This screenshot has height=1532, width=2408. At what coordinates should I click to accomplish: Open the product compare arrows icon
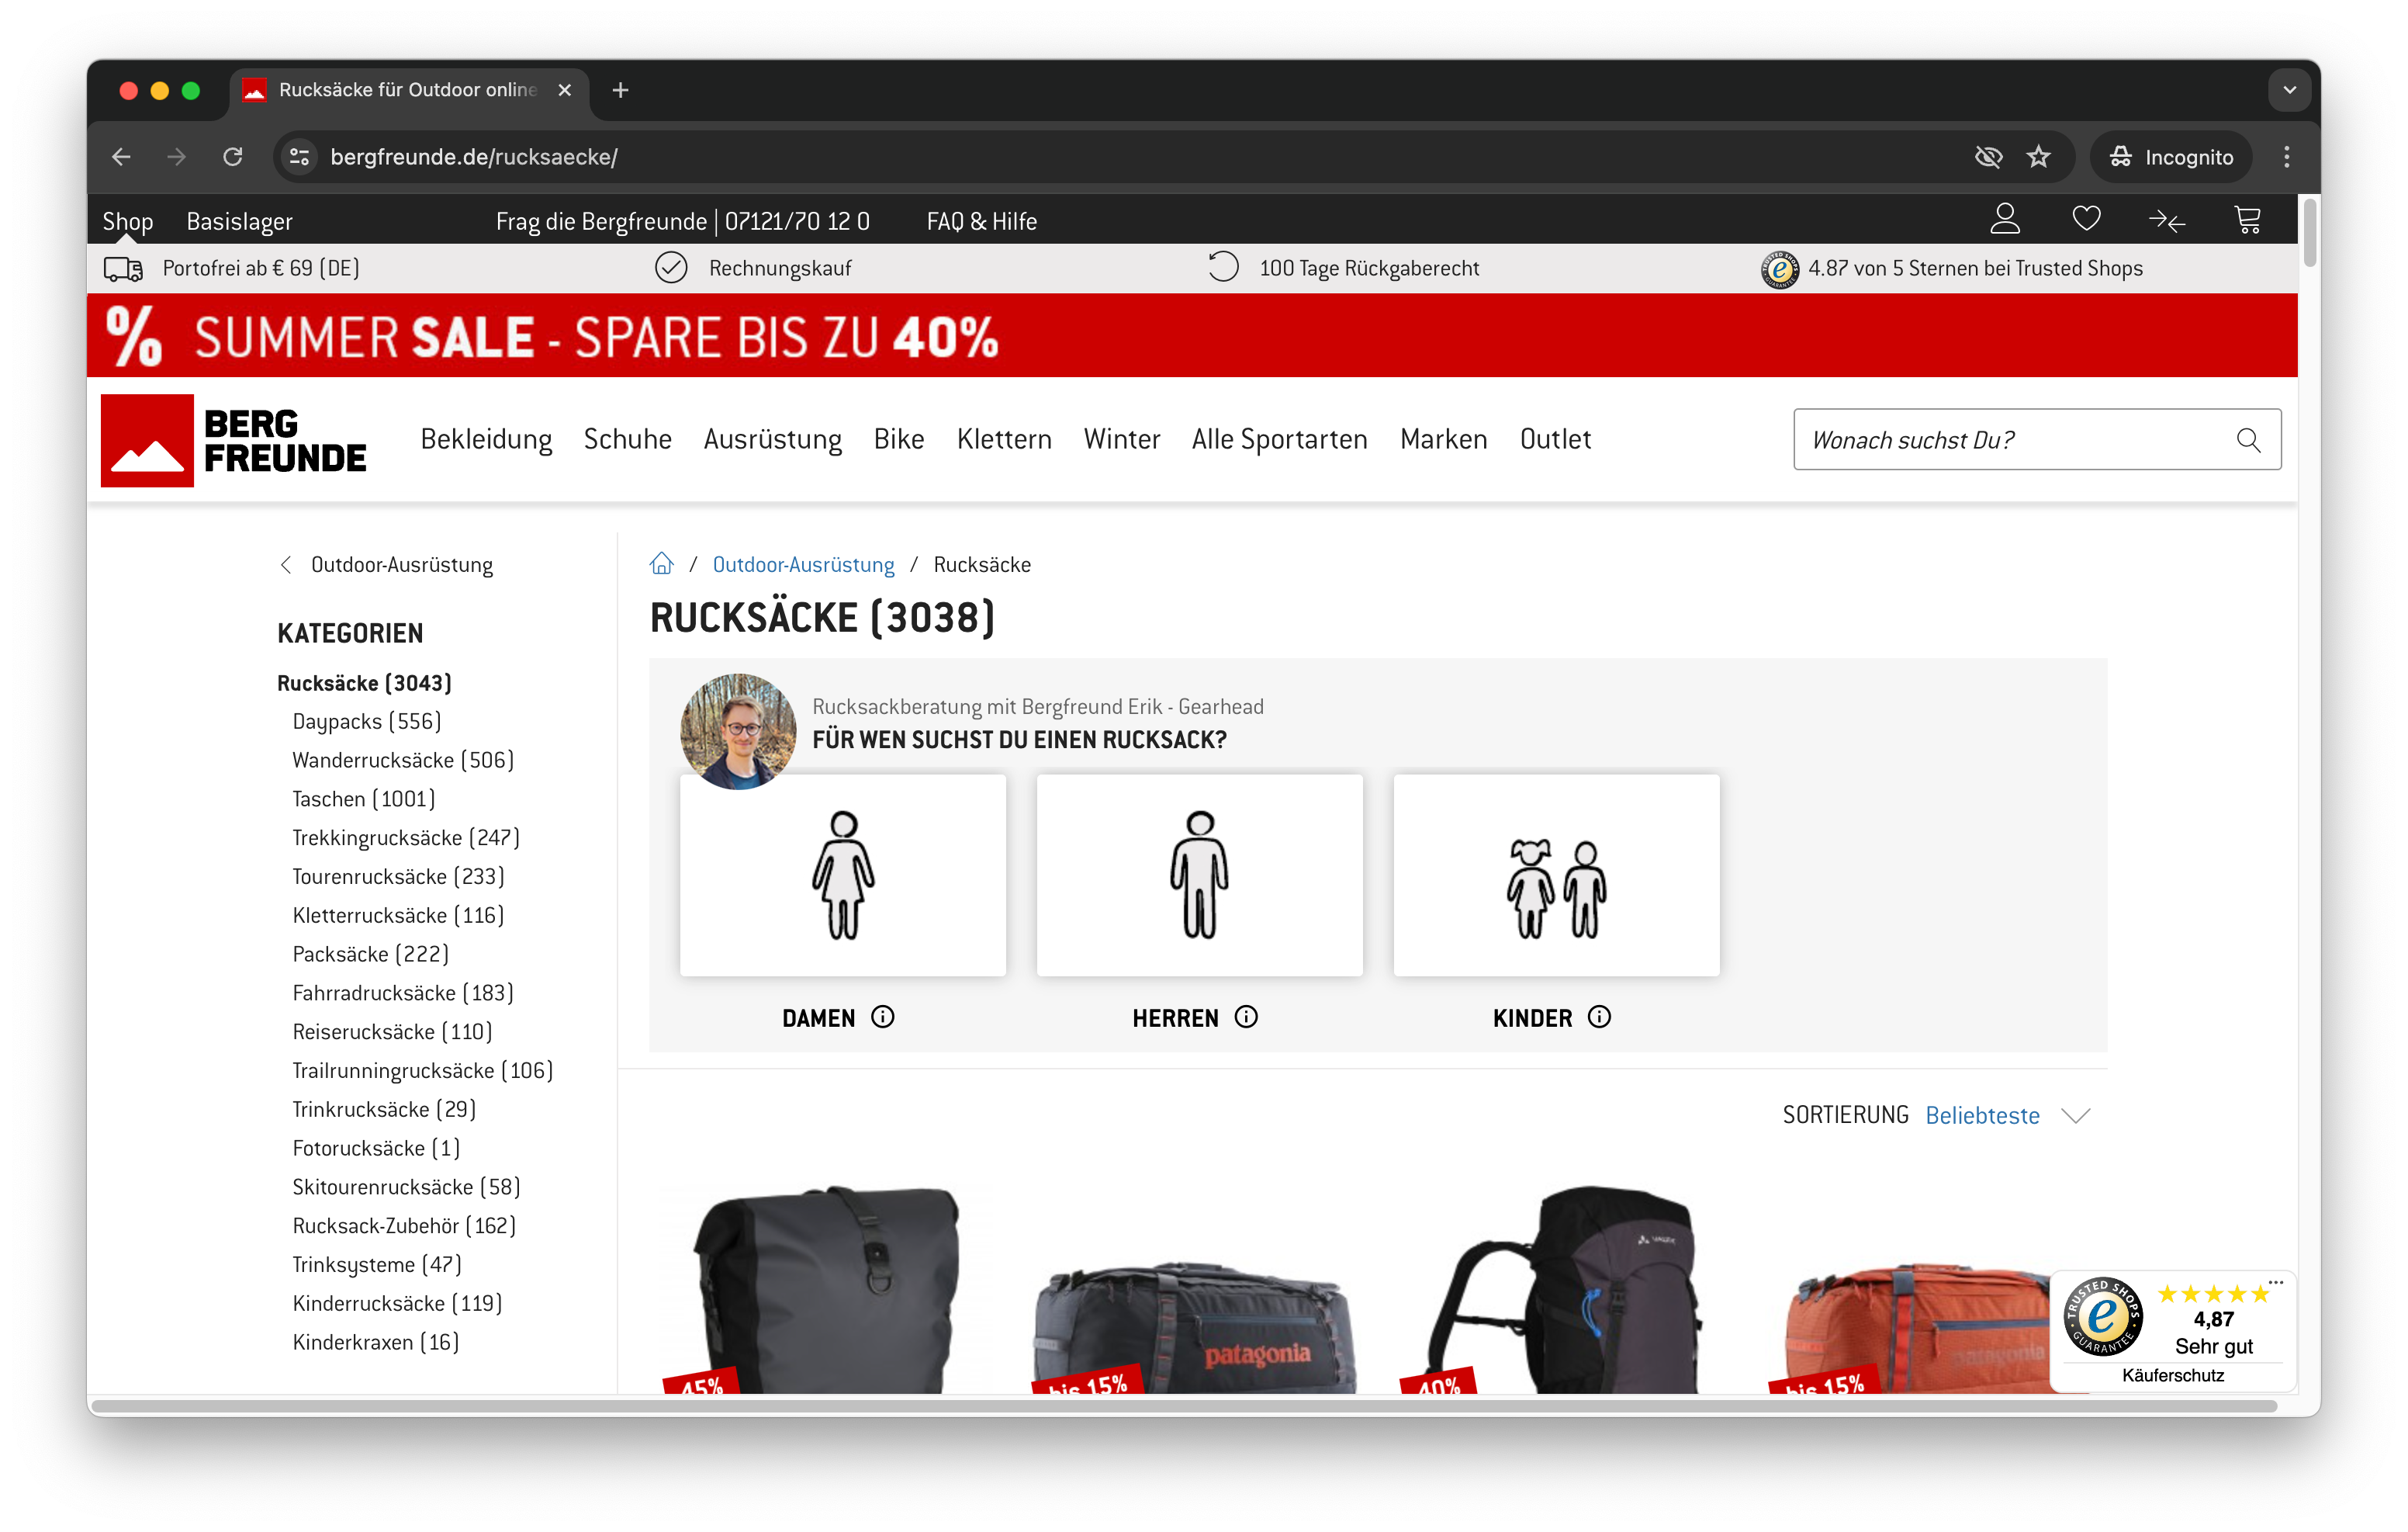point(2166,220)
